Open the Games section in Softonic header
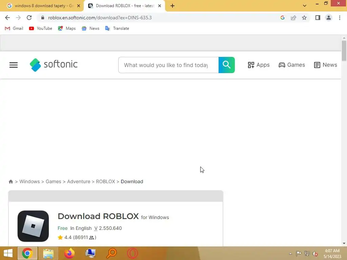Screen dimensions: 347x260 point(292,65)
